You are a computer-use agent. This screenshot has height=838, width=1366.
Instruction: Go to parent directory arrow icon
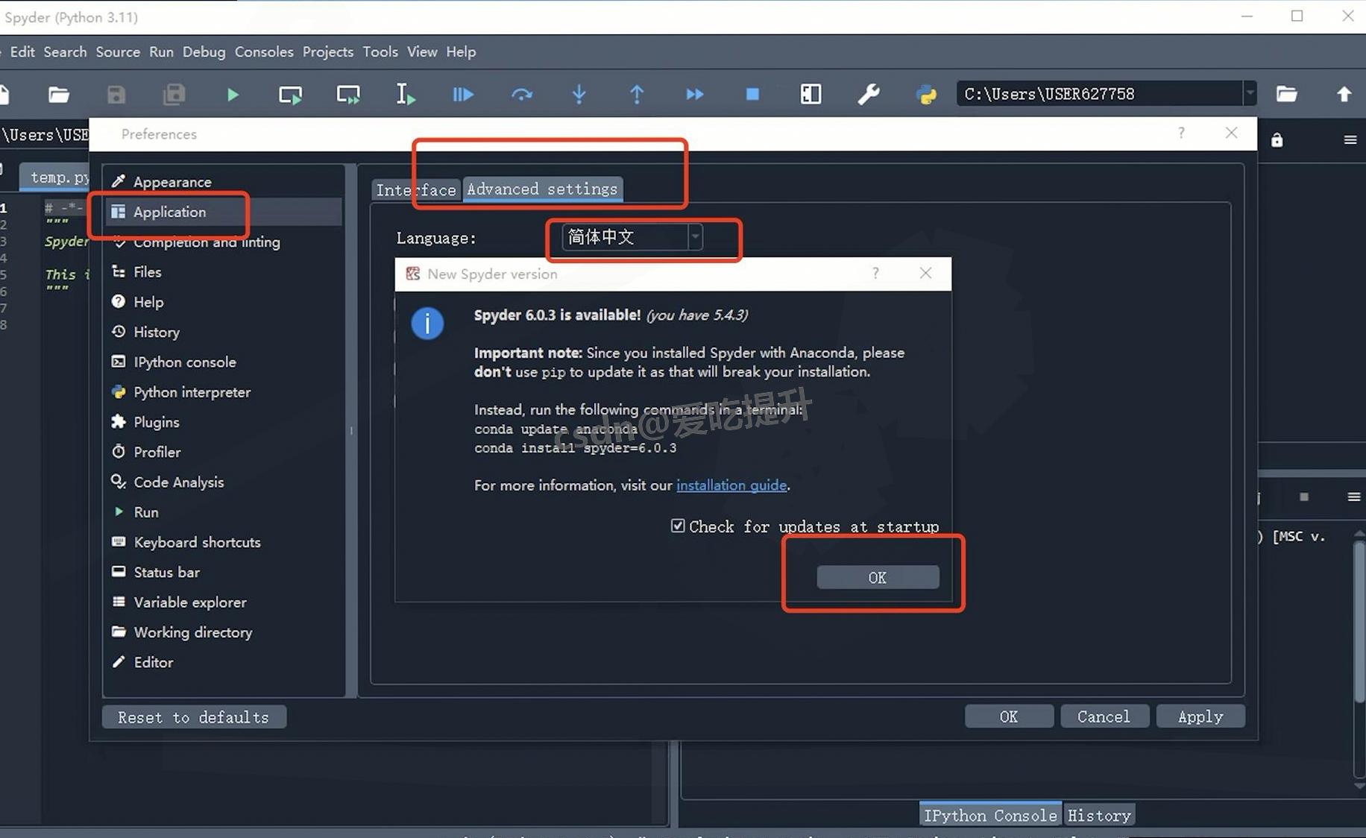(x=1344, y=94)
